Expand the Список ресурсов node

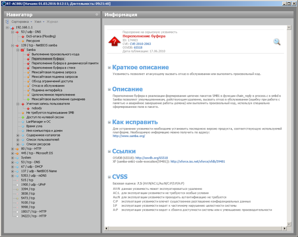point(18,144)
